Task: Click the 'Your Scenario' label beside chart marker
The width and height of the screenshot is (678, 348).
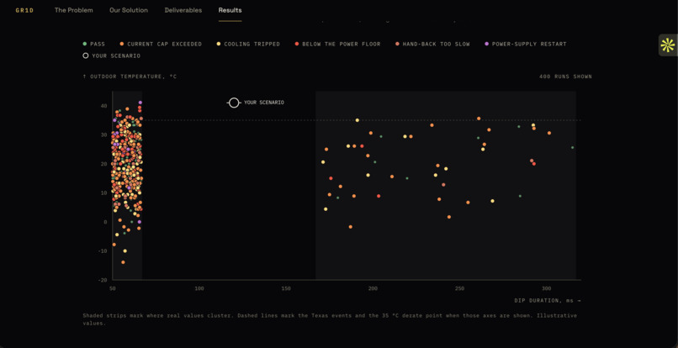Action: [x=264, y=103]
